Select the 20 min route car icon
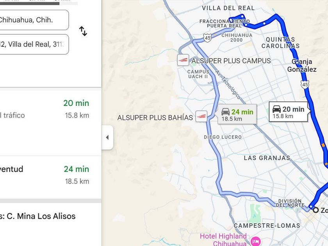The height and width of the screenshot is (246, 328). [276, 109]
